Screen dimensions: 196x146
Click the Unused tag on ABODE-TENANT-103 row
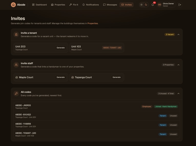(x=173, y=134)
